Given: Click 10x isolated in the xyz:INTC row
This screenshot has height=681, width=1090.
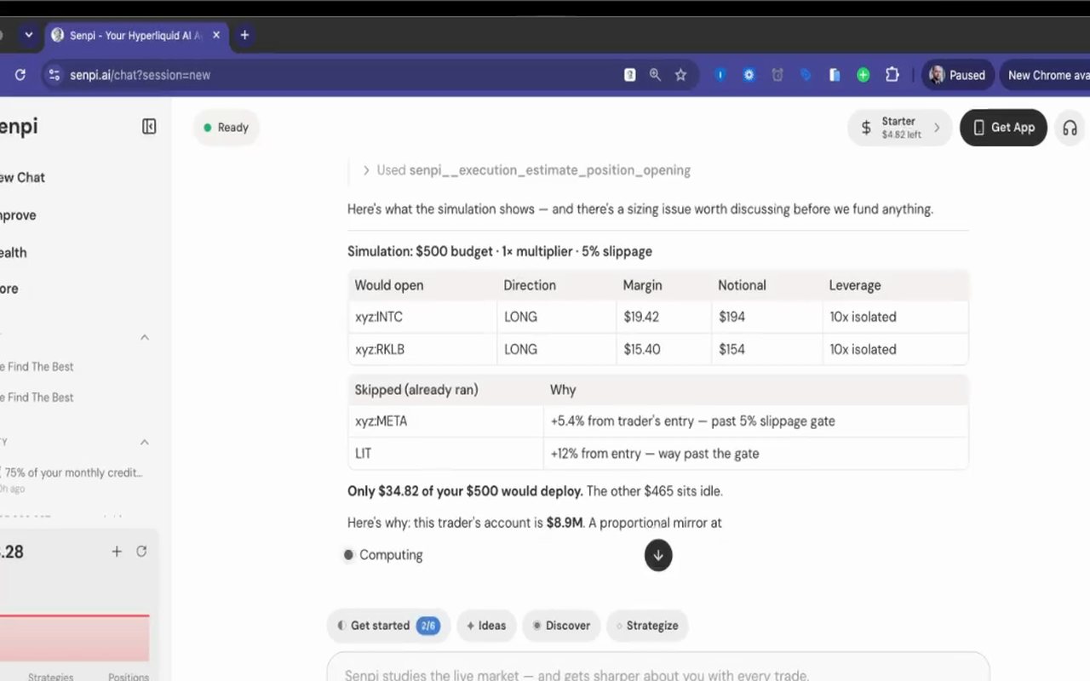Looking at the screenshot, I should point(863,317).
